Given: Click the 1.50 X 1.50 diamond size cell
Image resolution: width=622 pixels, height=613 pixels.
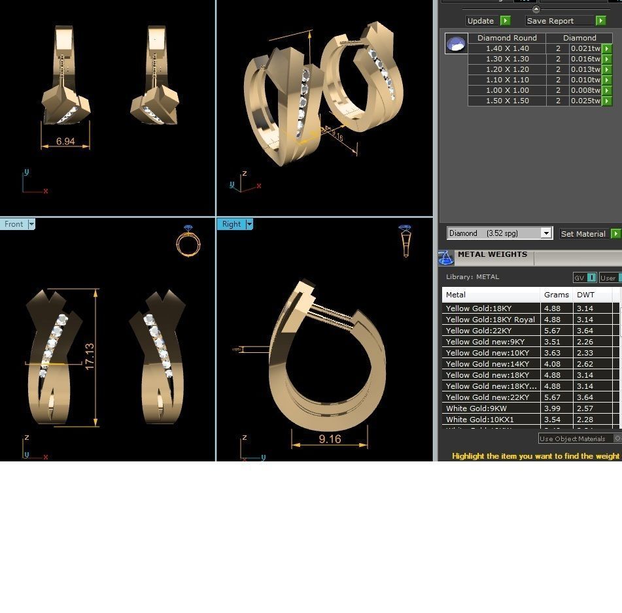Looking at the screenshot, I should [x=507, y=101].
